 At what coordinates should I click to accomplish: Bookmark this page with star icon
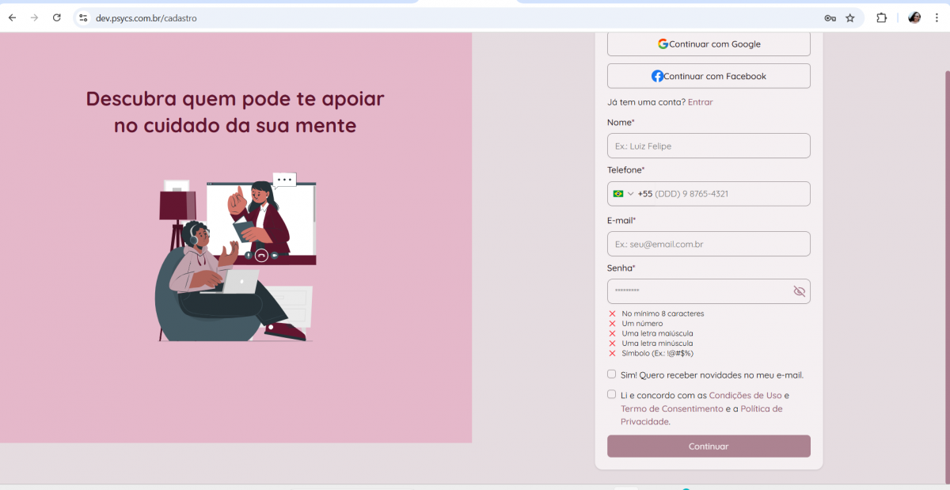(x=850, y=18)
